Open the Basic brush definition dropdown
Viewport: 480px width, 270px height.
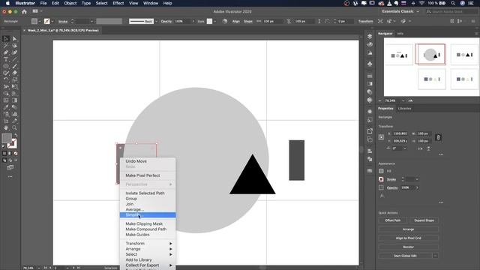coord(157,21)
